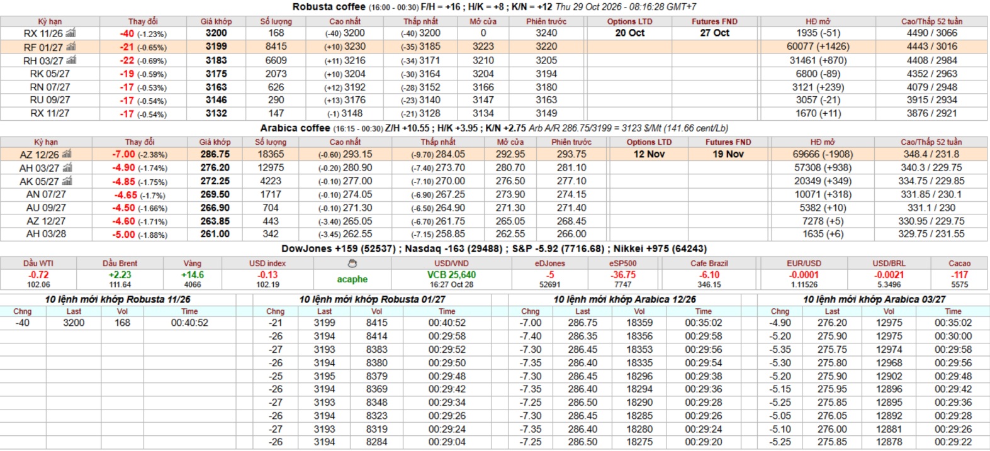Open chart icon beside AH 03/27
This screenshot has width=990, height=451.
tap(67, 168)
